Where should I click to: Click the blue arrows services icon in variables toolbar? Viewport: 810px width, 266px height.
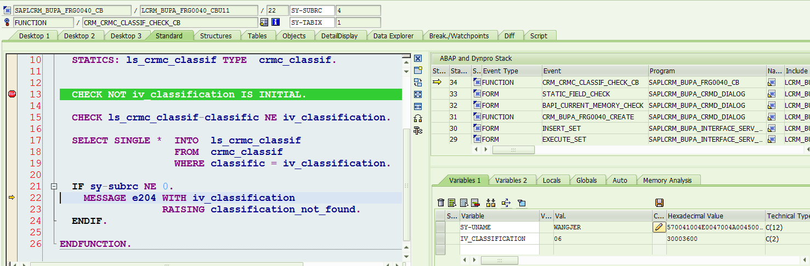point(506,203)
